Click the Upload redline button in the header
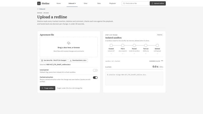 (158, 3)
